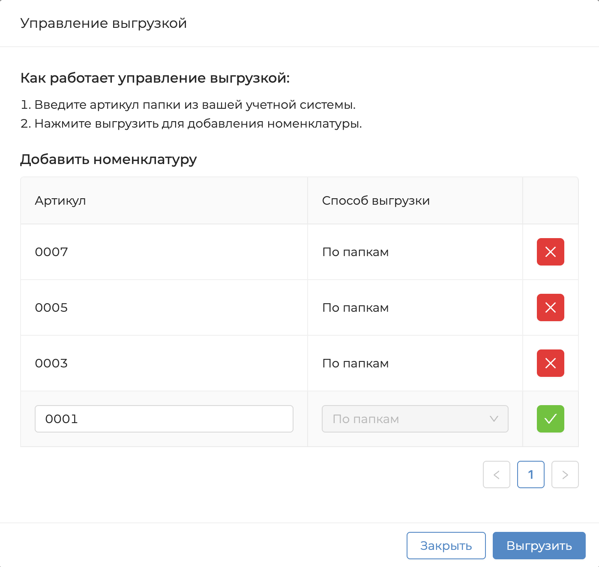Go to previous page arrow
This screenshot has width=599, height=567.
[496, 474]
